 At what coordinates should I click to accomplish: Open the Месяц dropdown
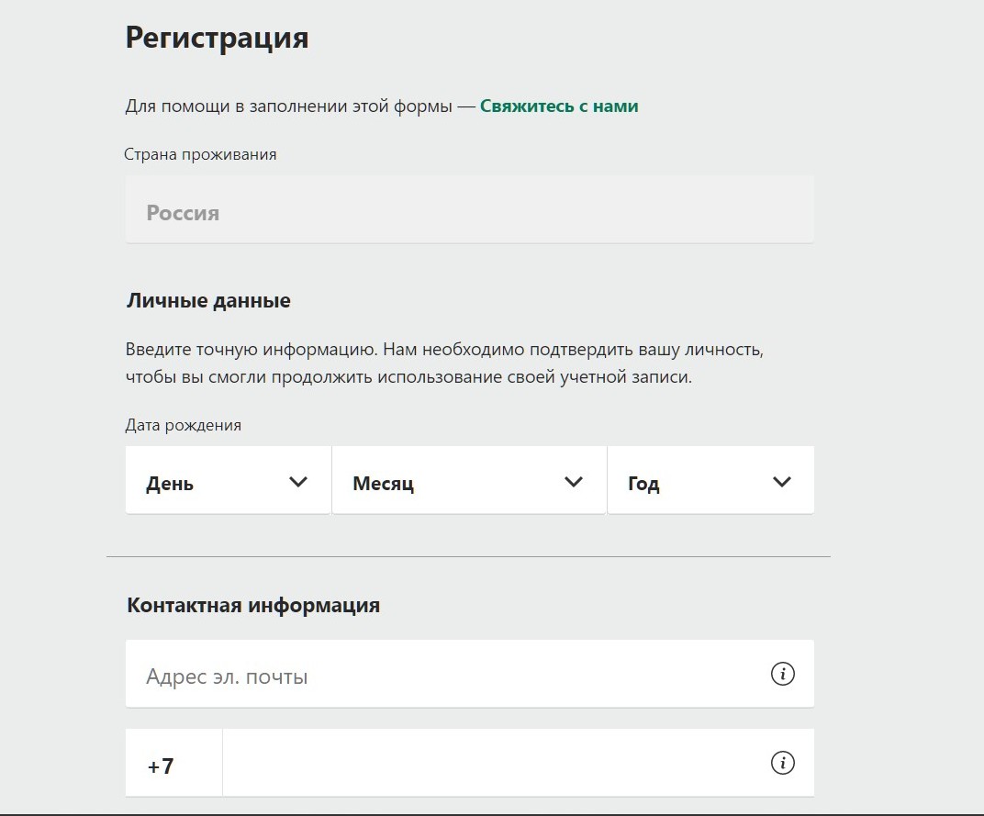click(x=469, y=480)
